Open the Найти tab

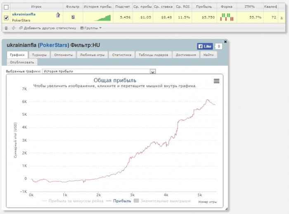208,55
